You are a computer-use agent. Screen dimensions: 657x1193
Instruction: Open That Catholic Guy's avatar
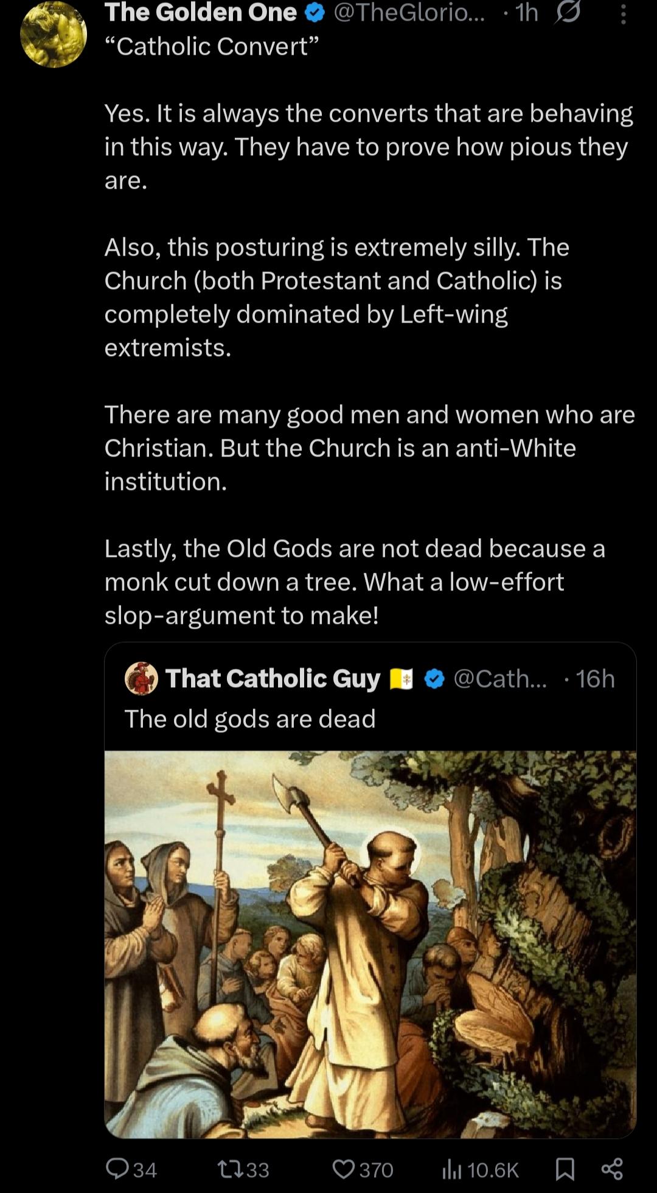tap(141, 678)
